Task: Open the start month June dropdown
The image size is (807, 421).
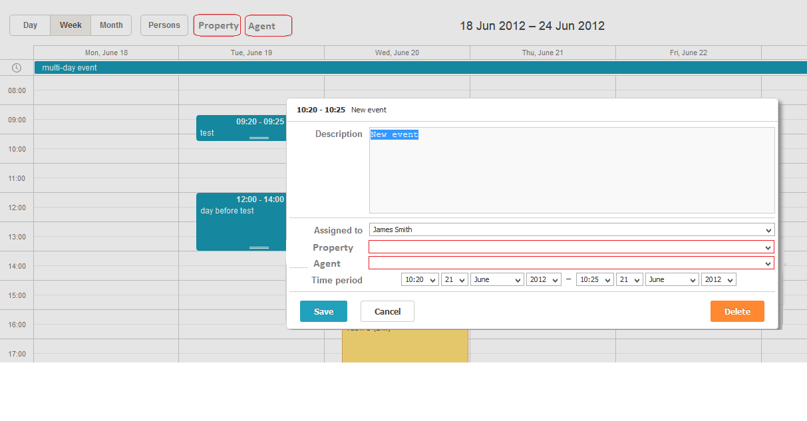Action: coord(497,279)
